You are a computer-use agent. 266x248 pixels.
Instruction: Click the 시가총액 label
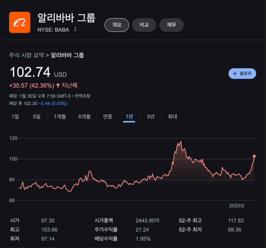pyautogui.click(x=104, y=220)
